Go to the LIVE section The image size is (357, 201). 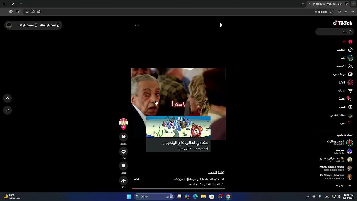[x=346, y=82]
